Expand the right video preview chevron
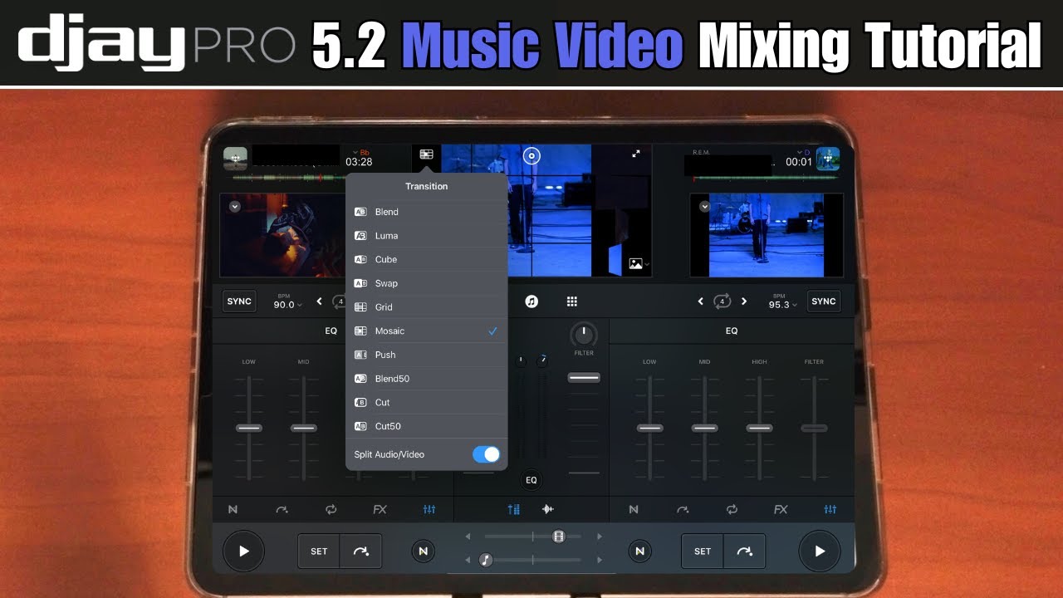Screen dimensions: 1063x598 [704, 206]
